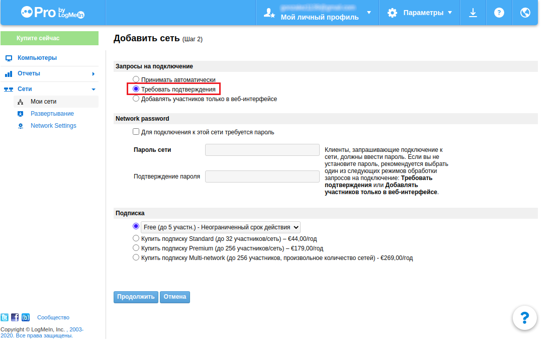Viewport: 558px width, 347px height.
Task: Open the floating help bubble
Action: pos(524,318)
